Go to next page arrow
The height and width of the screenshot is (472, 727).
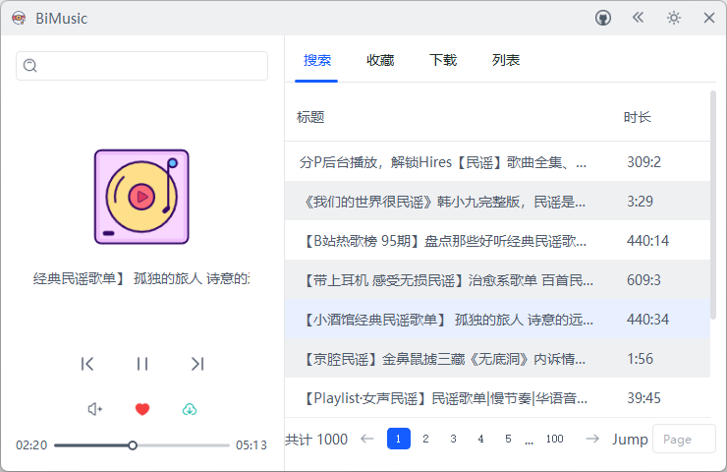point(592,439)
